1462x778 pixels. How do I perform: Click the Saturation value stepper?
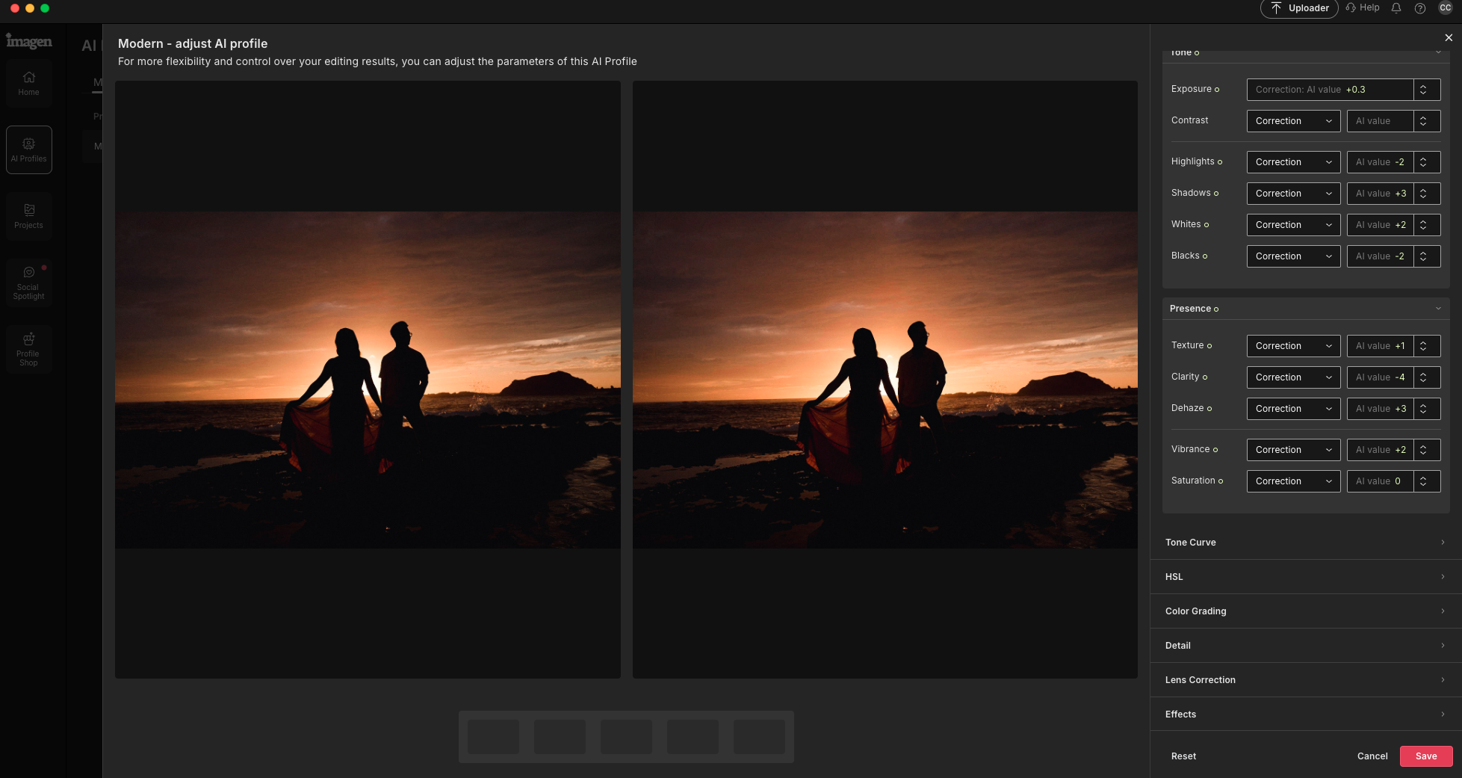click(1424, 481)
